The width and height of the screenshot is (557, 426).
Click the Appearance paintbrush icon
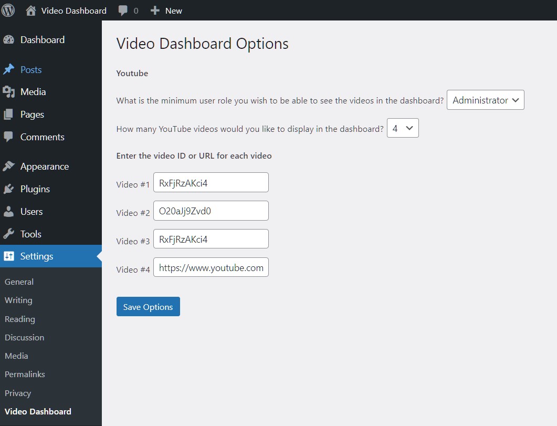(8, 167)
